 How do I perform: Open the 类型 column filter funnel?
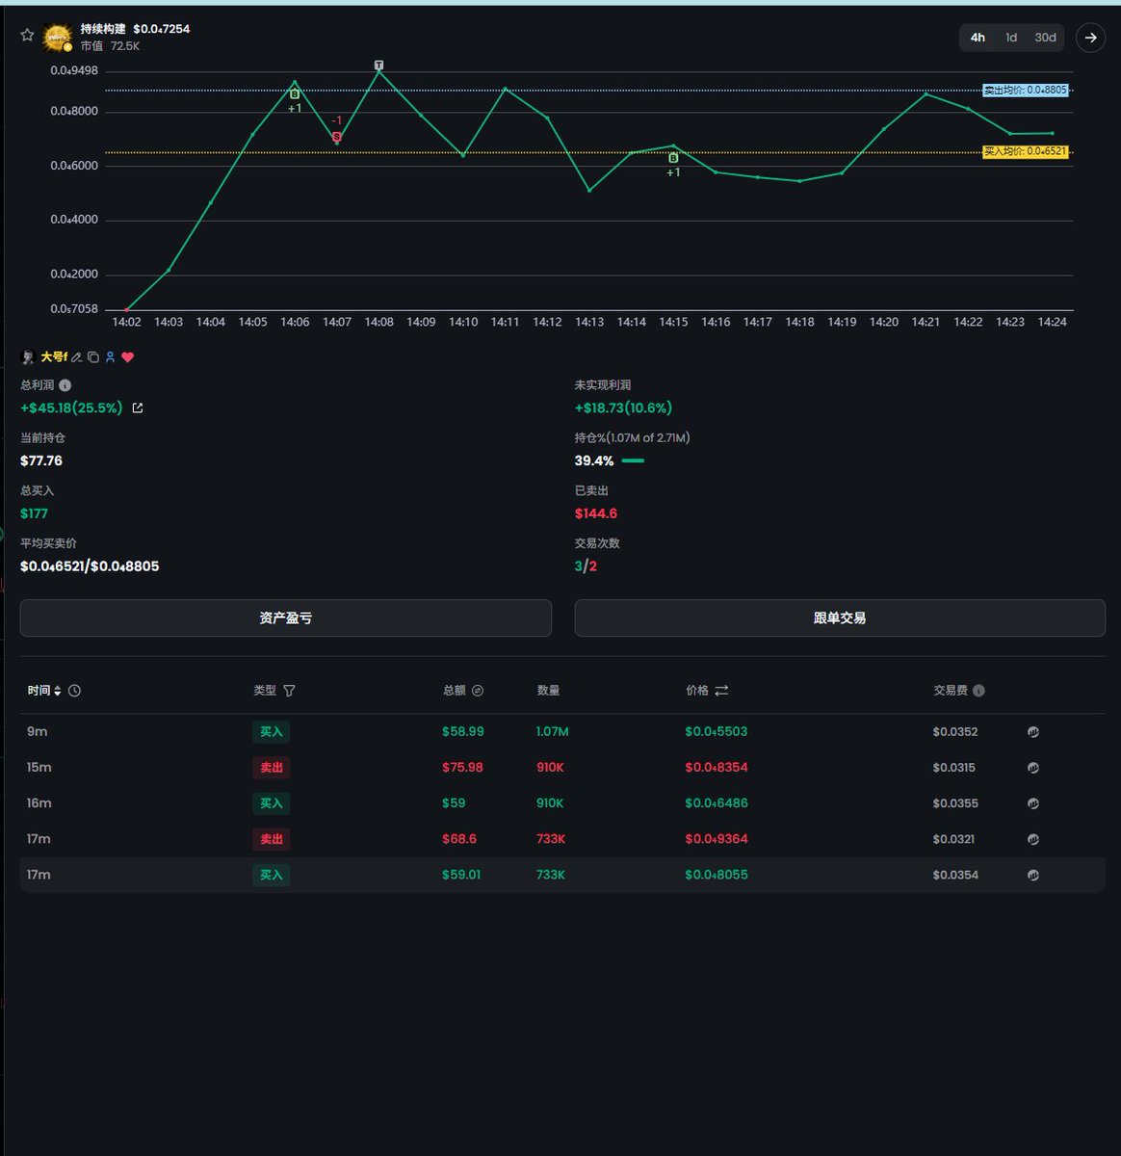[289, 691]
